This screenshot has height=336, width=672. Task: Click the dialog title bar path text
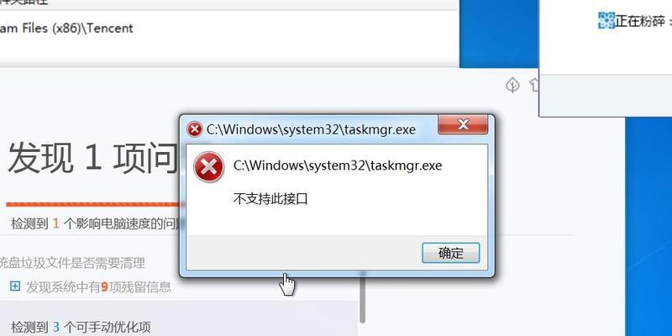point(311,129)
